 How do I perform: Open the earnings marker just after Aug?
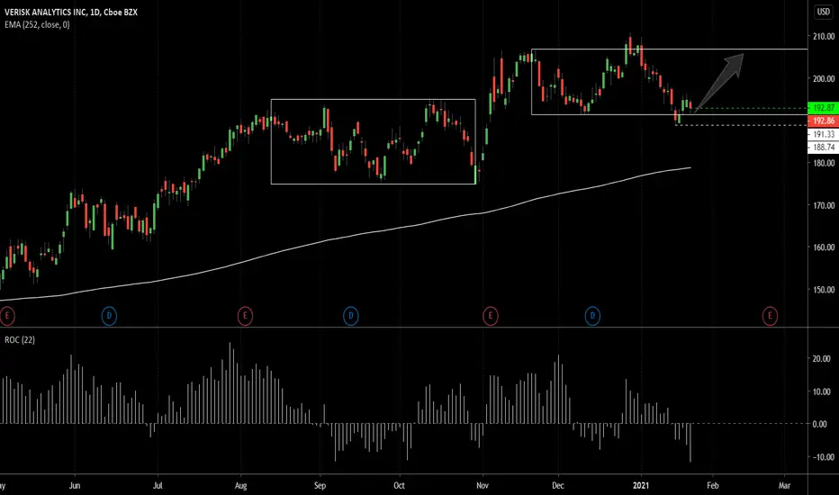click(245, 316)
